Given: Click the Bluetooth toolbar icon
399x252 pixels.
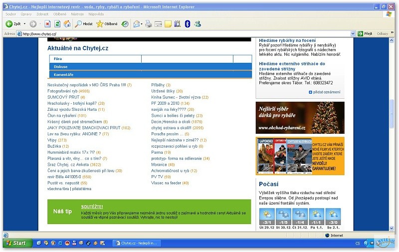Looking at the screenshot, I should [188, 24].
